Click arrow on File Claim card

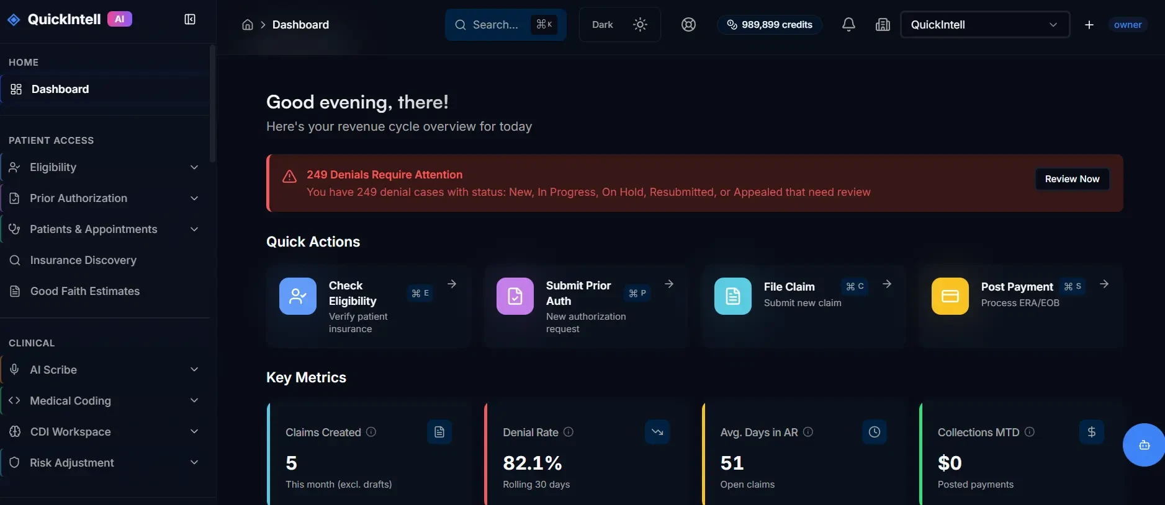coord(887,284)
